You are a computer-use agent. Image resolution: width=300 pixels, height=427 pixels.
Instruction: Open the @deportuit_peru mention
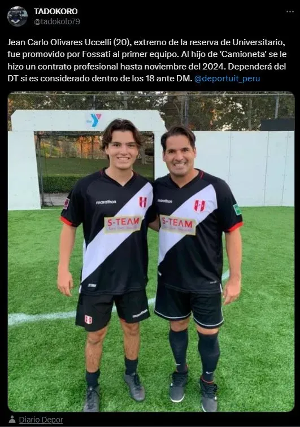pos(227,79)
